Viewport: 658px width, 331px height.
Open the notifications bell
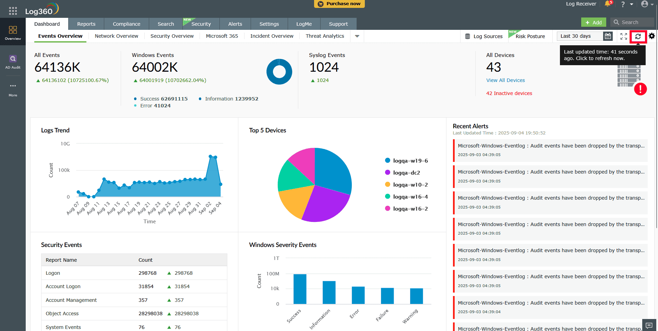click(607, 4)
